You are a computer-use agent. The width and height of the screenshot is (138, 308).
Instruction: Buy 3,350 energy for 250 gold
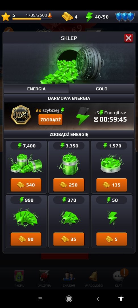coord(69,185)
